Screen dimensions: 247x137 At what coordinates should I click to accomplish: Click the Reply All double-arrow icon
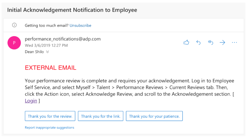coord(210,42)
